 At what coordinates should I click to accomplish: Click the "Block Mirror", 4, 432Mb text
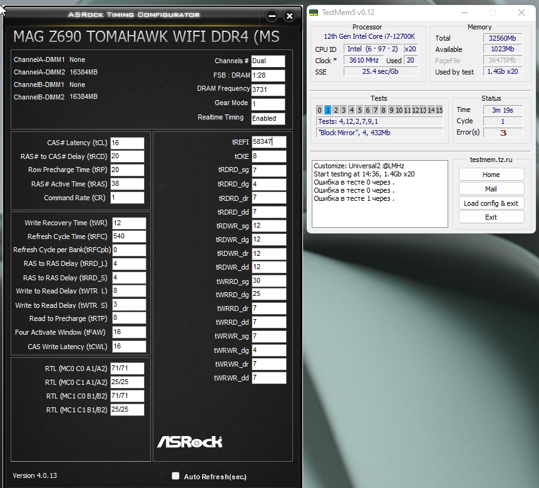[x=354, y=133]
